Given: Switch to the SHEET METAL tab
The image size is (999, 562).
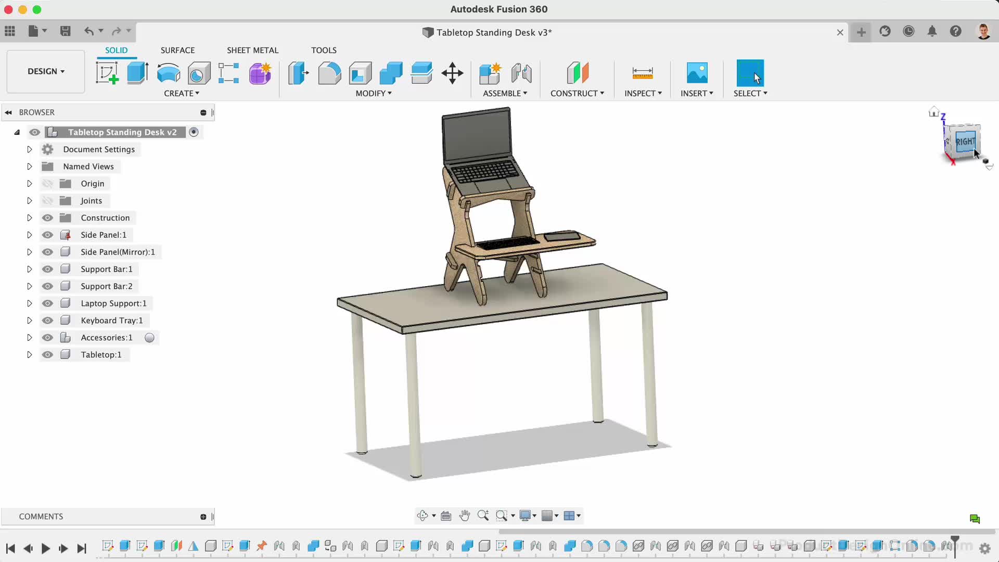Looking at the screenshot, I should pos(252,50).
